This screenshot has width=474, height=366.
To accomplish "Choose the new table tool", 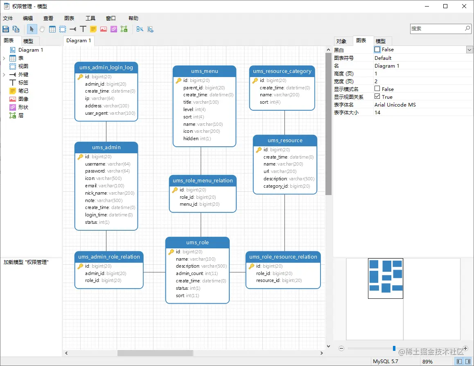I will (52, 29).
